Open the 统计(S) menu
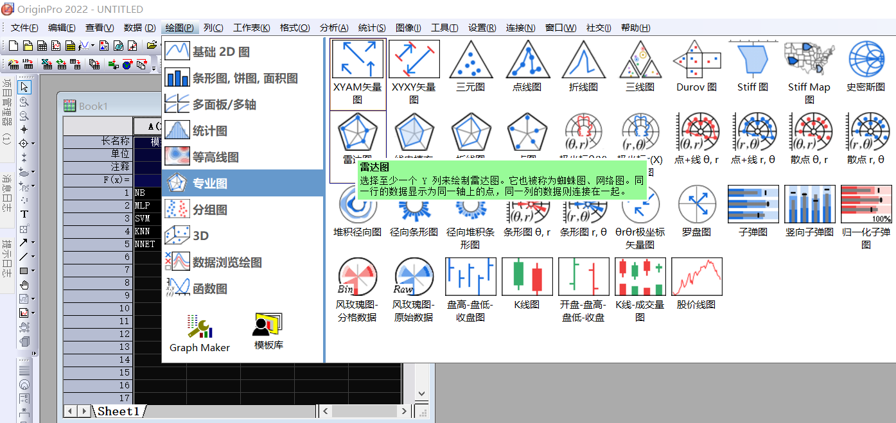This screenshot has width=896, height=423. (x=372, y=28)
